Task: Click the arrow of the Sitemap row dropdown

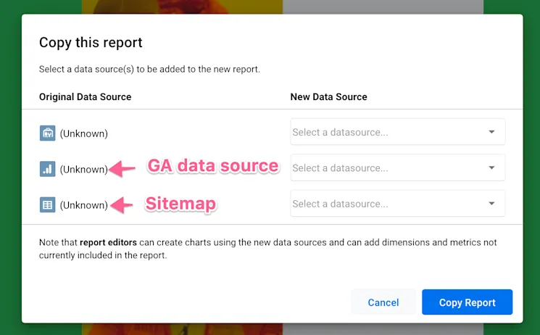Action: pyautogui.click(x=491, y=204)
